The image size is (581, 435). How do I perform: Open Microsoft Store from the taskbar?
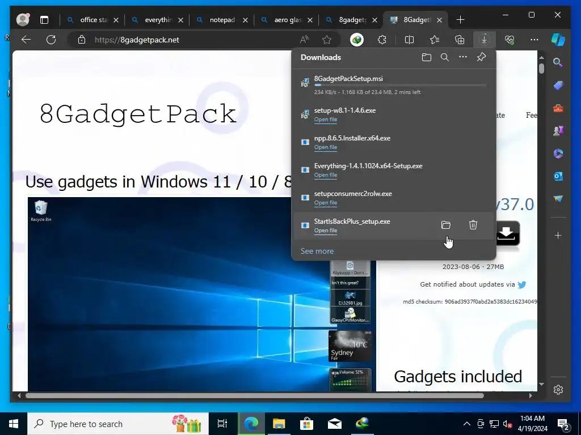pos(306,424)
